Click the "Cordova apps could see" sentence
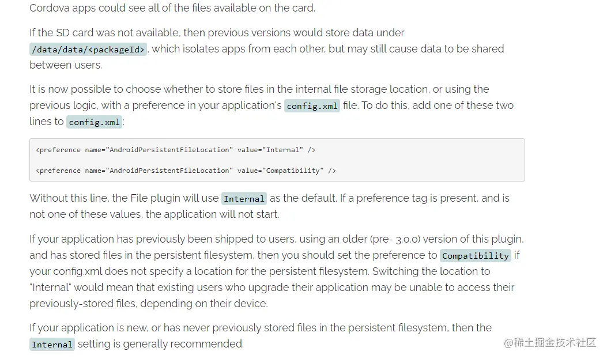This screenshot has width=607, height=359. click(172, 8)
